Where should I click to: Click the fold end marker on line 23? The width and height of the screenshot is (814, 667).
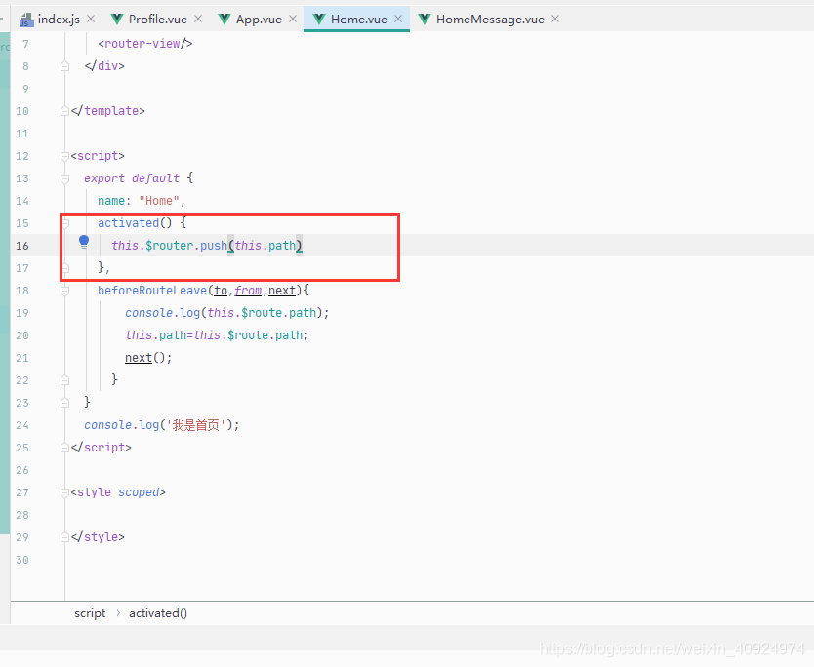point(64,403)
